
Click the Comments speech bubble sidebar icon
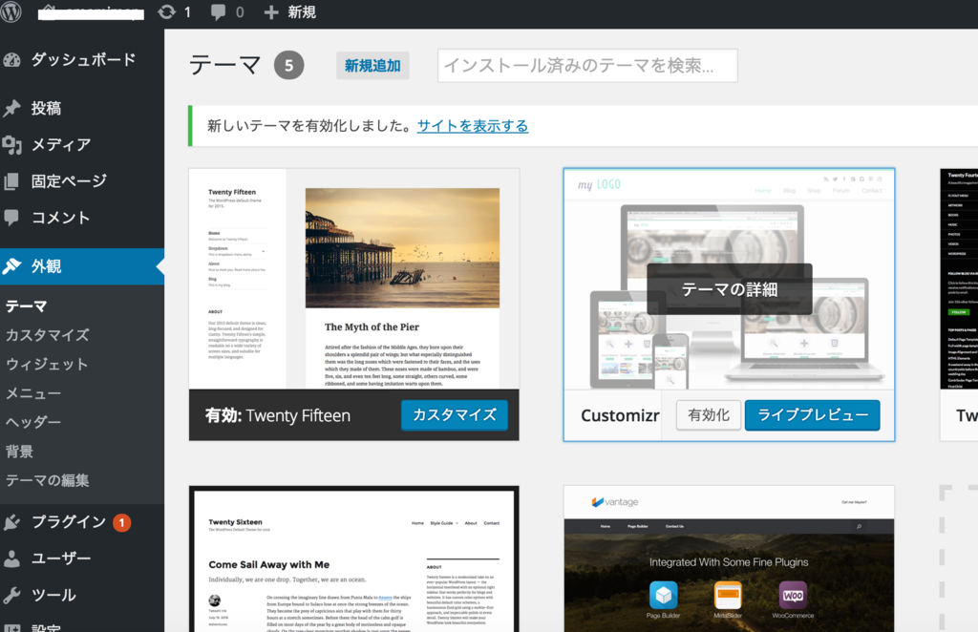coord(11,218)
